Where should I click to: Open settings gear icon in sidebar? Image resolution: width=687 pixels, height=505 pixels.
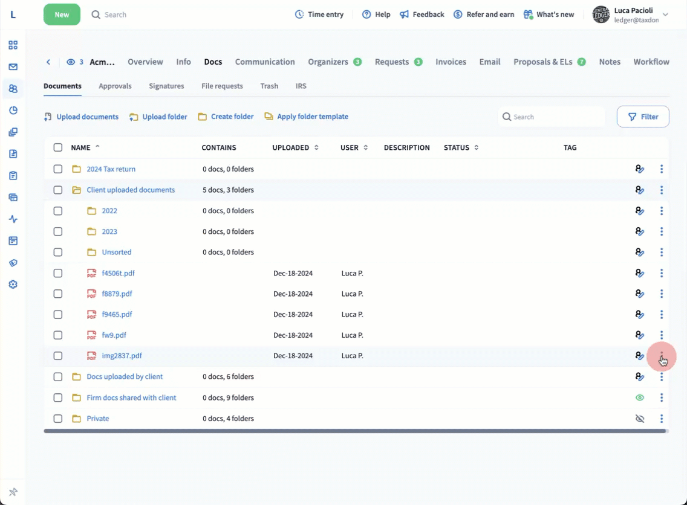point(13,285)
